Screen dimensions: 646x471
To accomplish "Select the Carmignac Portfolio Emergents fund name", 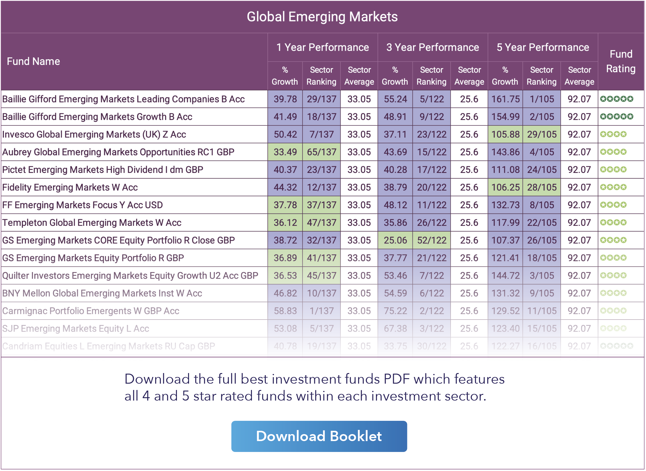I will coord(91,311).
